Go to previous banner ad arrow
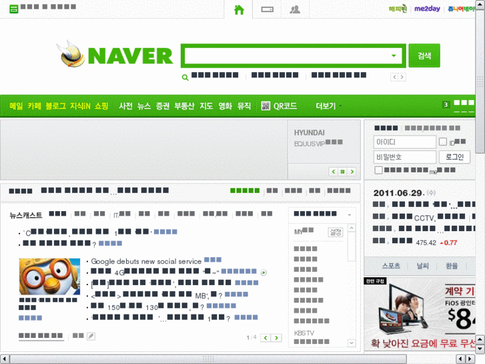The image size is (485, 364). pyautogui.click(x=333, y=172)
